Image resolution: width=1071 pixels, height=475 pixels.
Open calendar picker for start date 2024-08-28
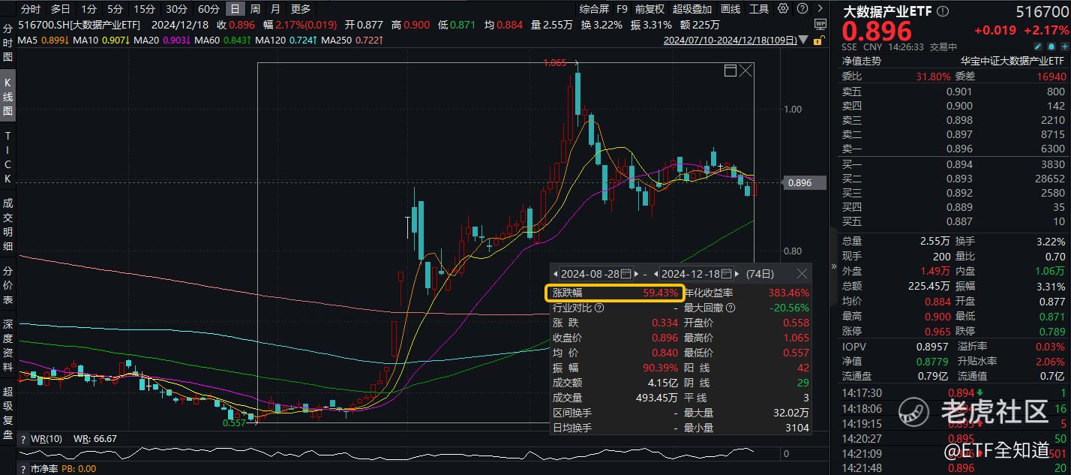coord(625,274)
